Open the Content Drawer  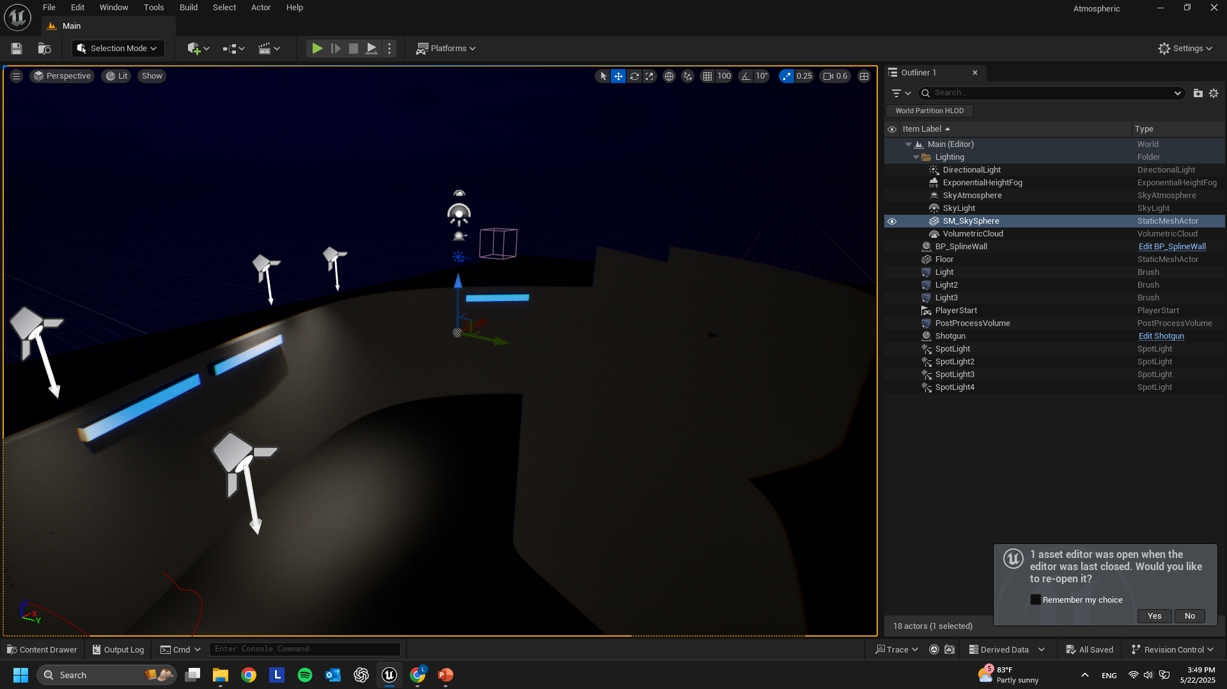click(x=42, y=649)
